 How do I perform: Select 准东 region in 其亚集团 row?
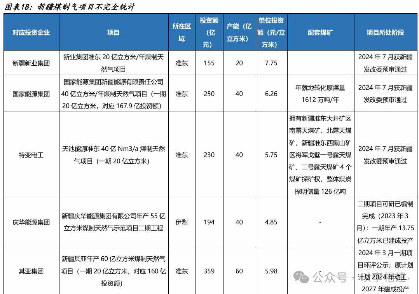click(x=182, y=271)
